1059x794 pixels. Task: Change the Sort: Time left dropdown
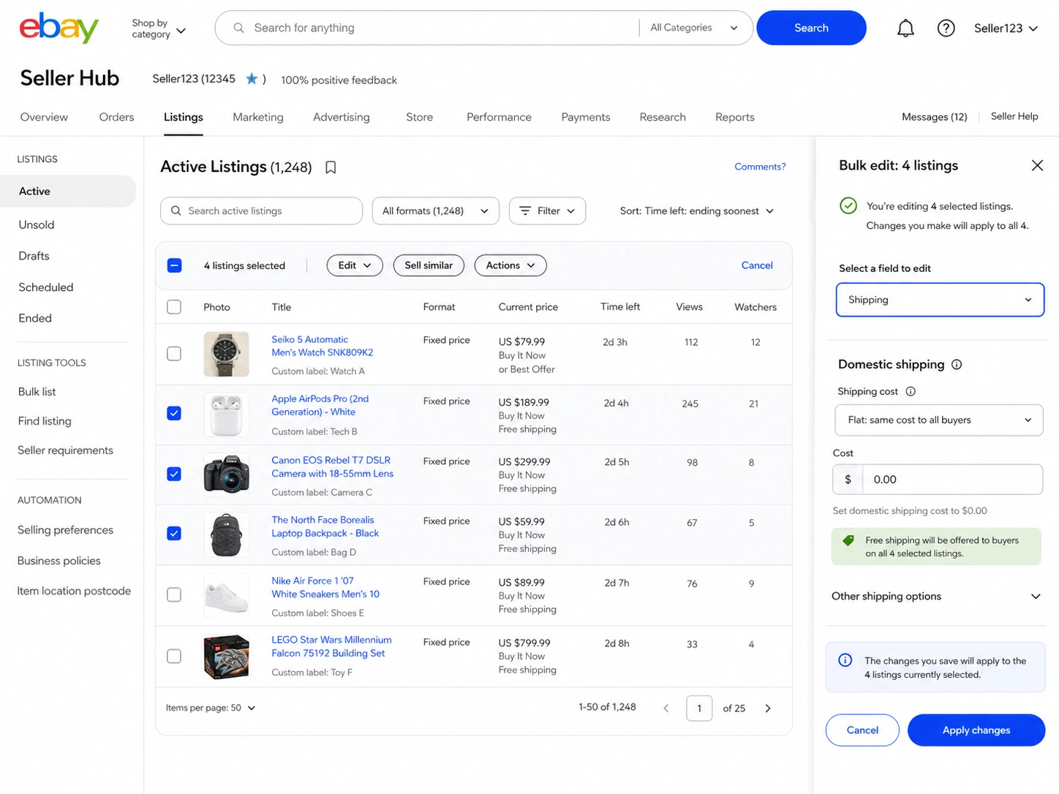(696, 211)
